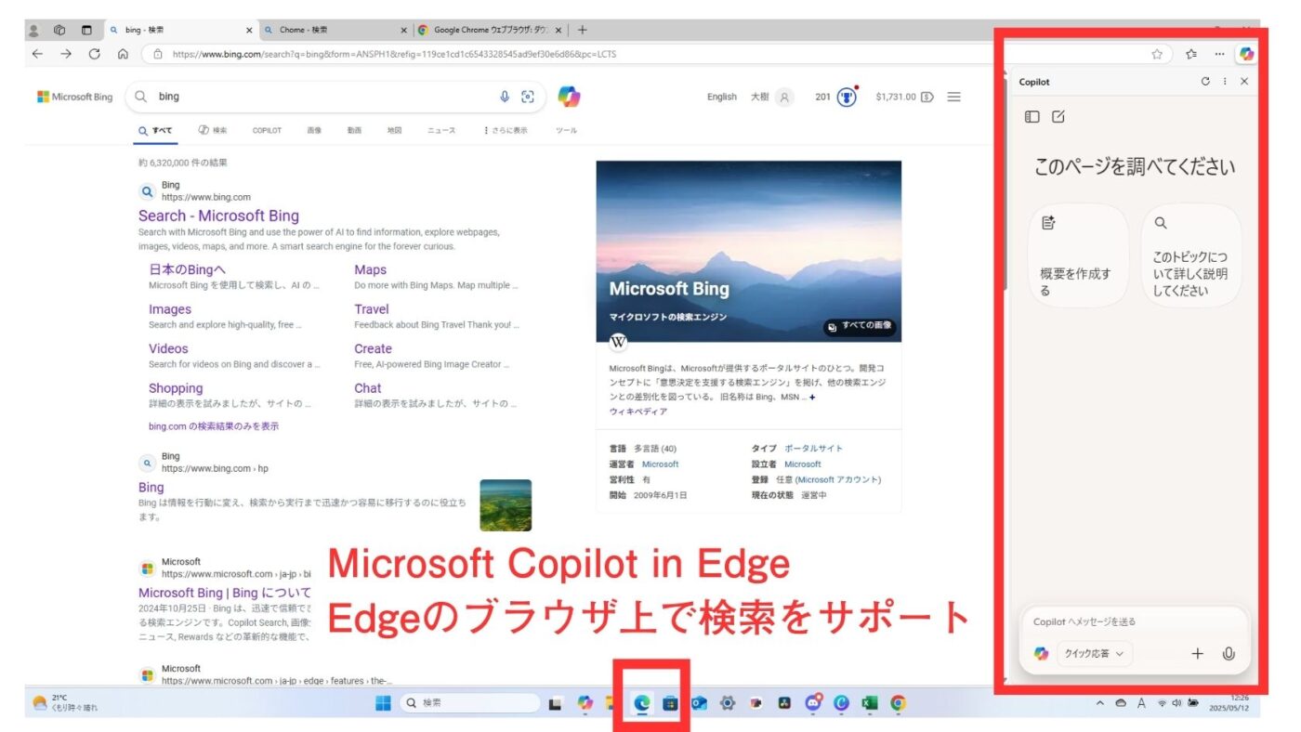Add this page to favorites star
The width and height of the screenshot is (1301, 732).
click(x=1157, y=54)
